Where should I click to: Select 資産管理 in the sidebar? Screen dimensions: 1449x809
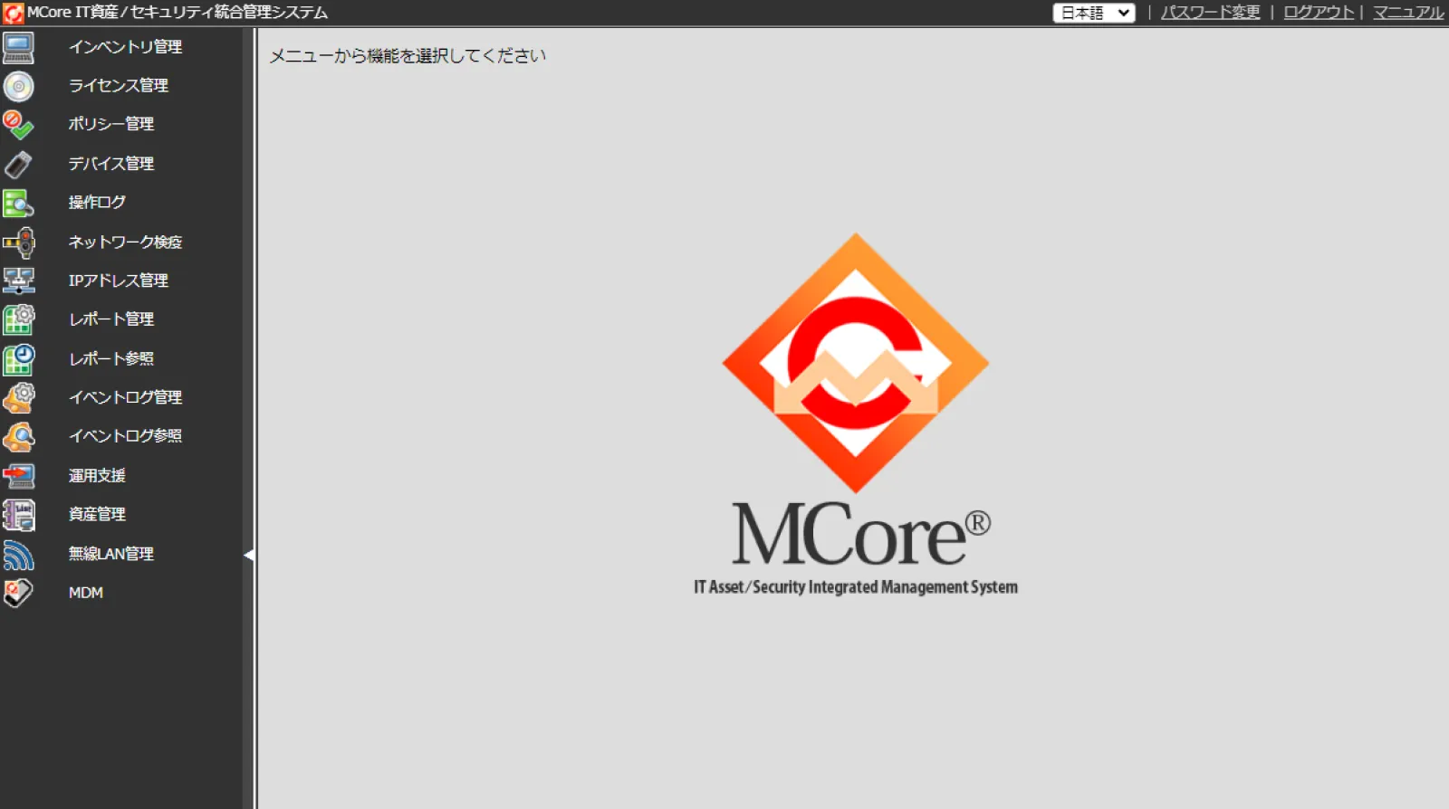click(97, 514)
